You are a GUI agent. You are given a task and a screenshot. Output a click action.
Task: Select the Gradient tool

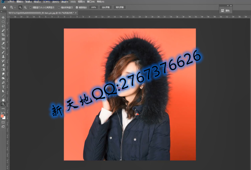(3, 69)
